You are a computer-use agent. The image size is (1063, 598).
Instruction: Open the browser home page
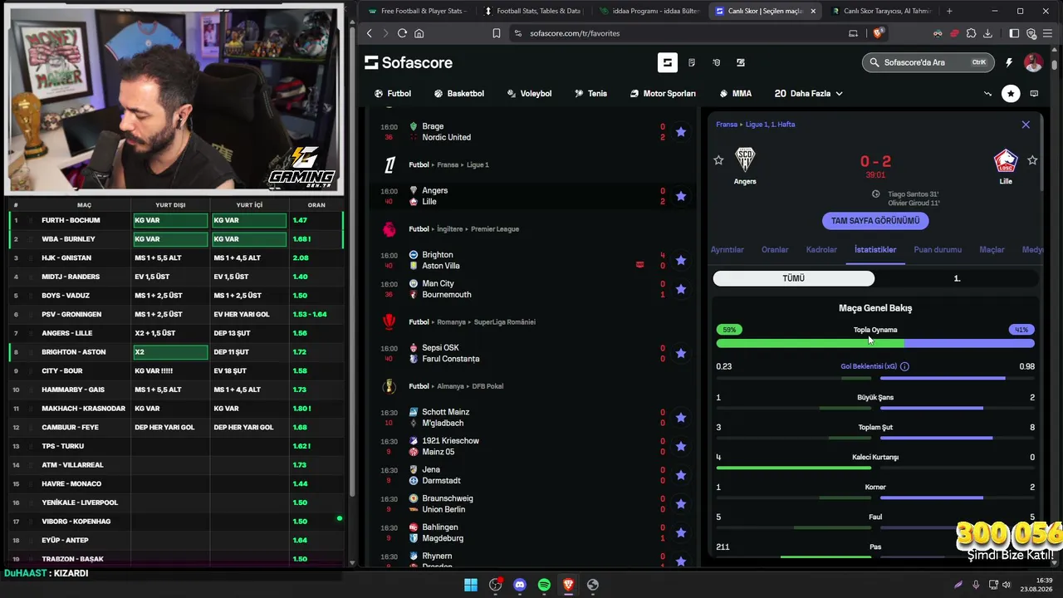coord(419,33)
